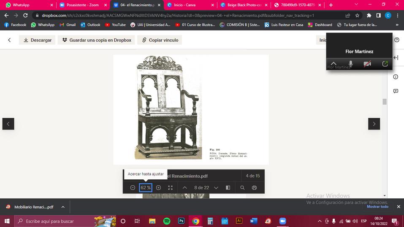Switch to 780499d9-1570-4079 tab
The height and width of the screenshot is (227, 404).
pyautogui.click(x=298, y=5)
